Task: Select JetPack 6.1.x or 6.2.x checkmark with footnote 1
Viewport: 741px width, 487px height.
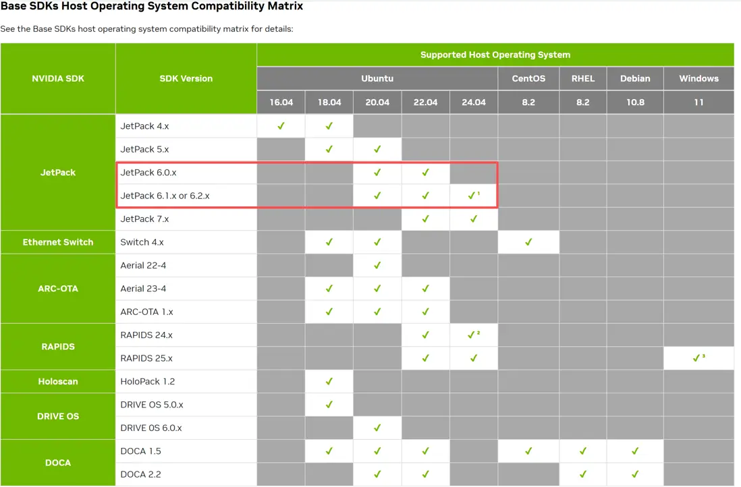Action: click(474, 196)
